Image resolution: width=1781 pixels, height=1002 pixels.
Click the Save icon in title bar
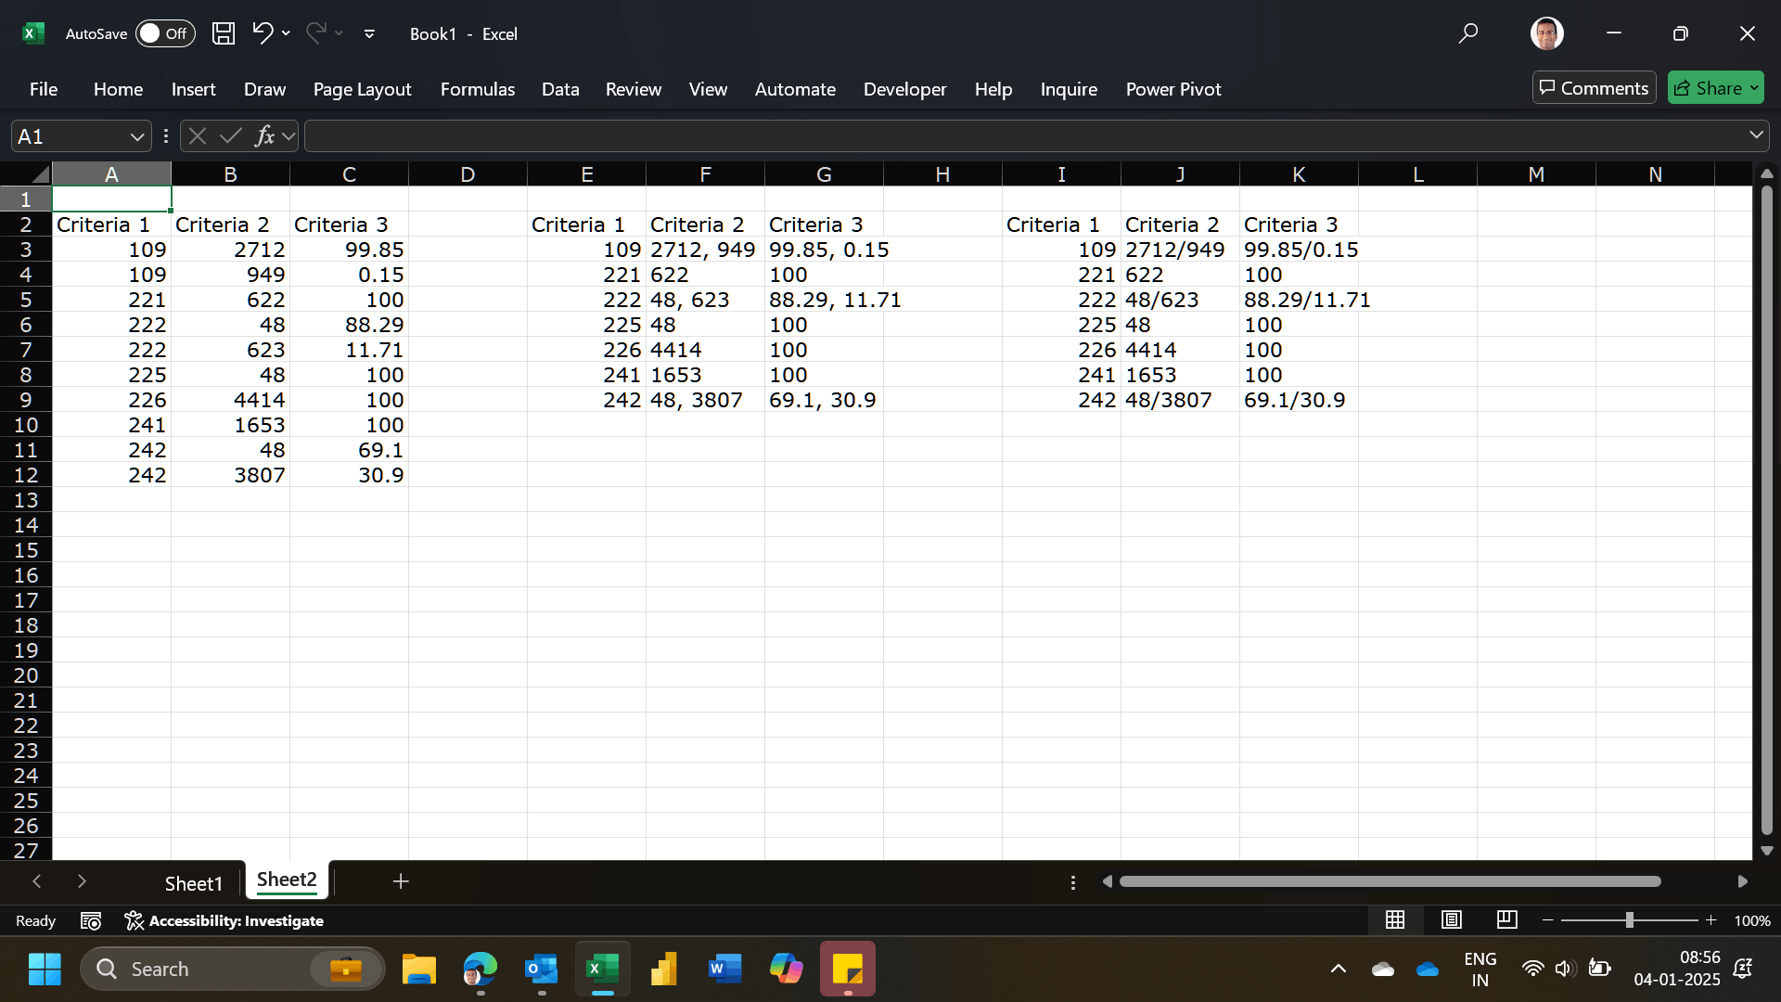click(x=224, y=33)
